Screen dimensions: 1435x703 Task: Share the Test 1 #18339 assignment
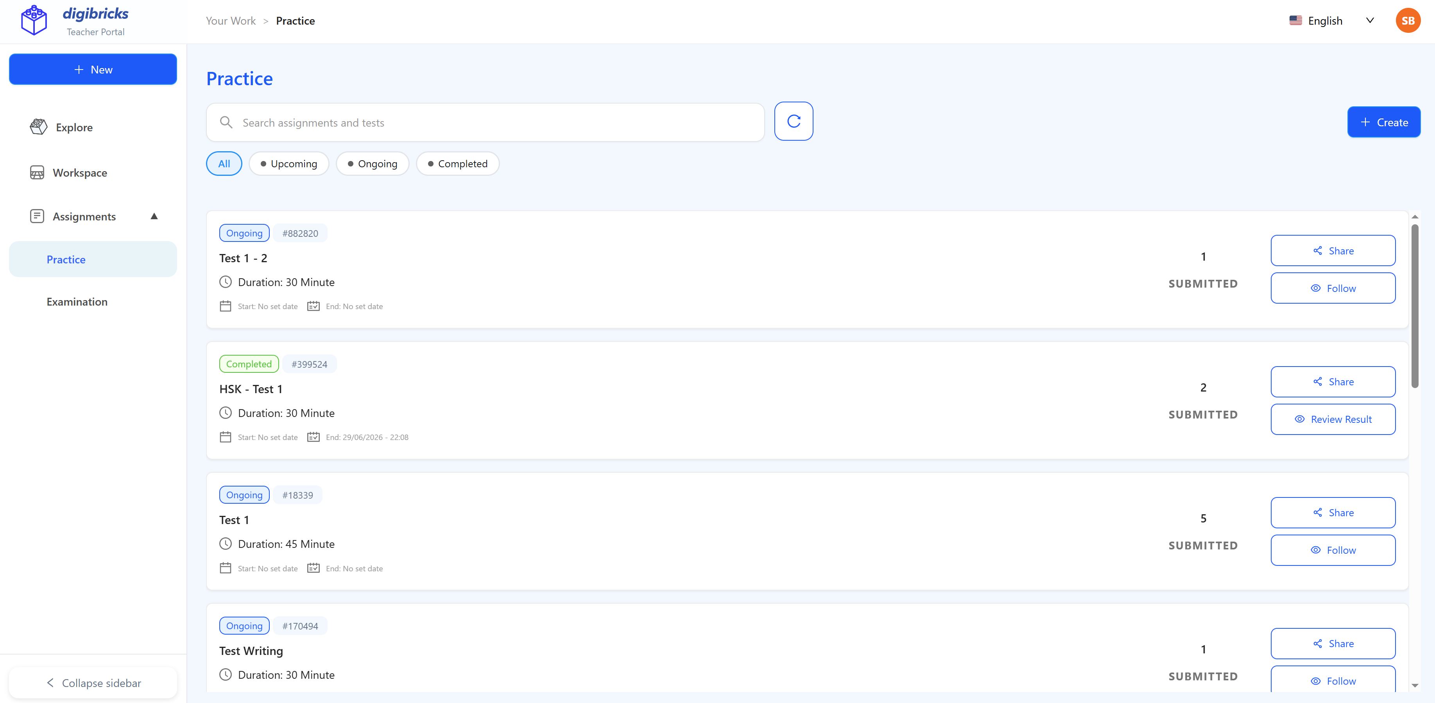point(1333,512)
